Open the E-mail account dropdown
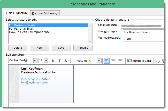Image resolution: width=168 pixels, height=111 pixels. click(x=142, y=26)
